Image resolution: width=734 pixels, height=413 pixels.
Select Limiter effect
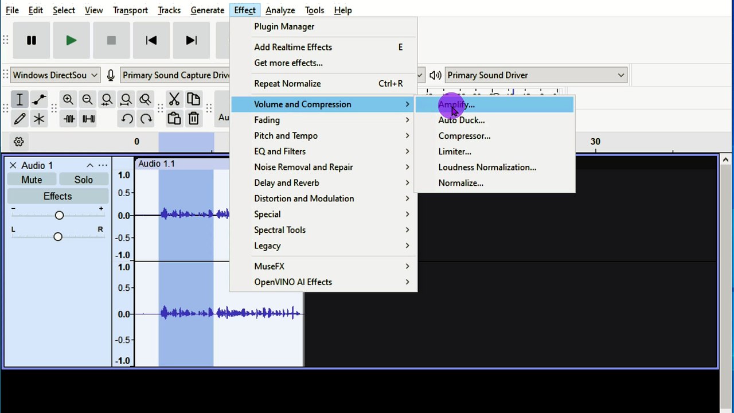click(494, 151)
